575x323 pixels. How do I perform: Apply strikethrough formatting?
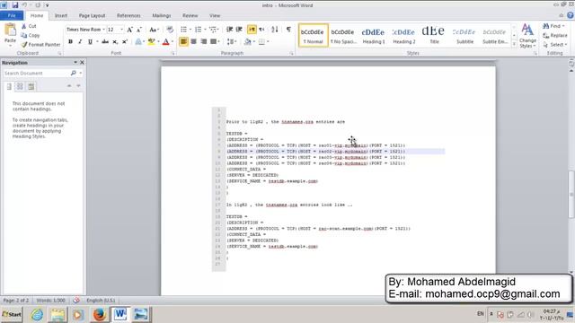[x=105, y=42]
